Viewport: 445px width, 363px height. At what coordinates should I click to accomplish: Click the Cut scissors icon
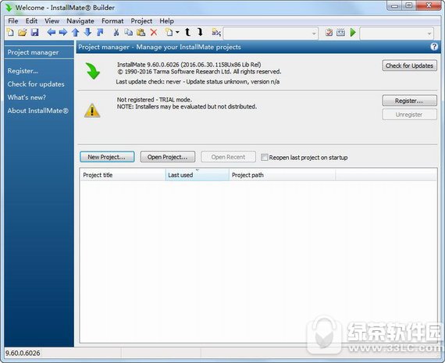[116, 32]
